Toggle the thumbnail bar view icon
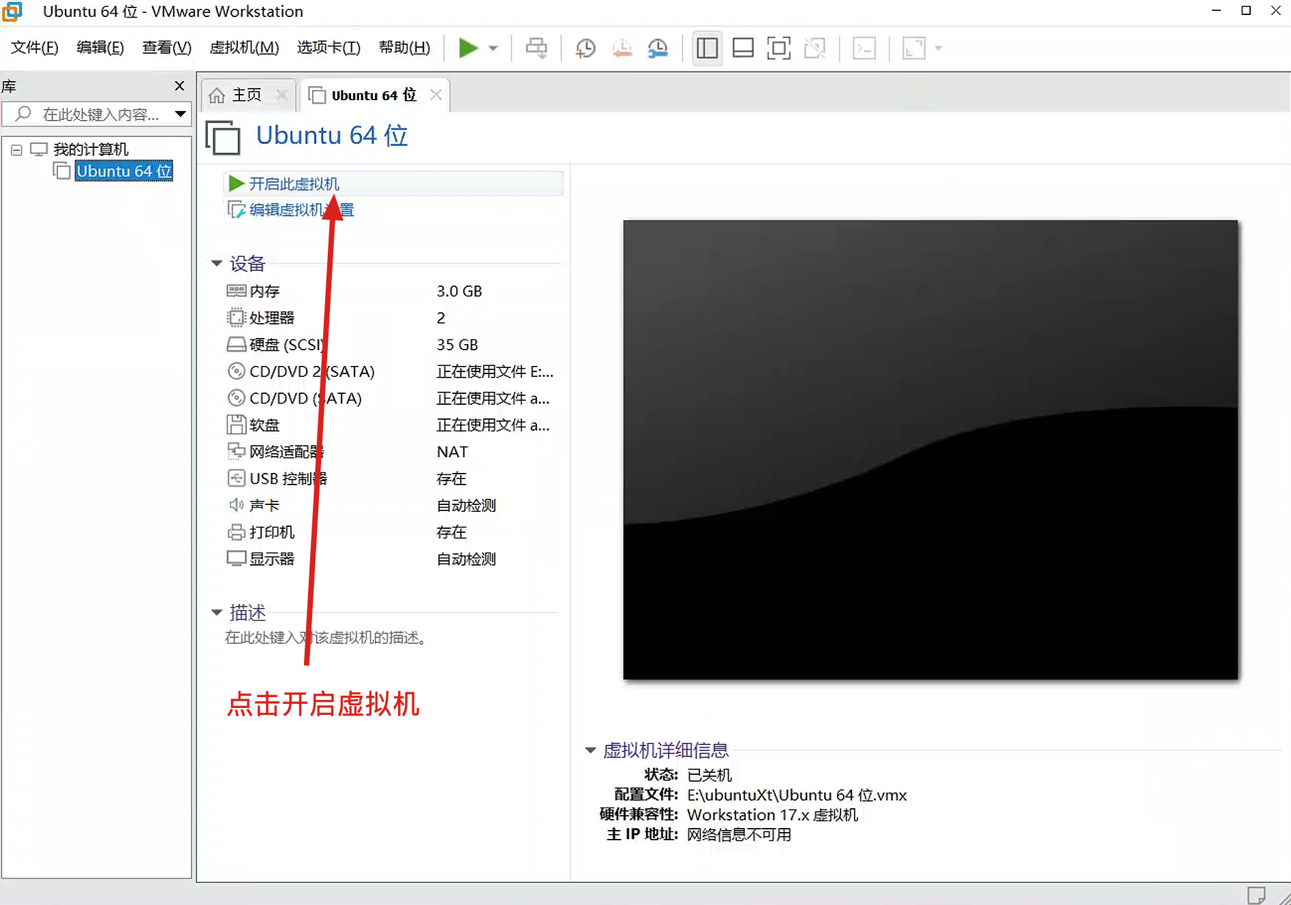 point(742,48)
